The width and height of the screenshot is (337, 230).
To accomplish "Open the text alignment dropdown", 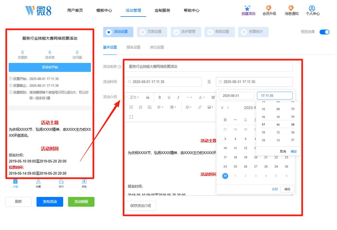I will [x=160, y=107].
